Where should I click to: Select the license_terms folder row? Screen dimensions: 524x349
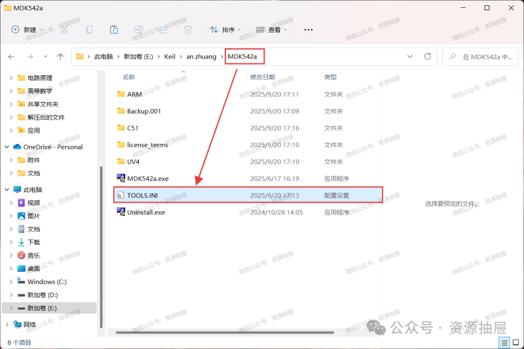[247, 144]
